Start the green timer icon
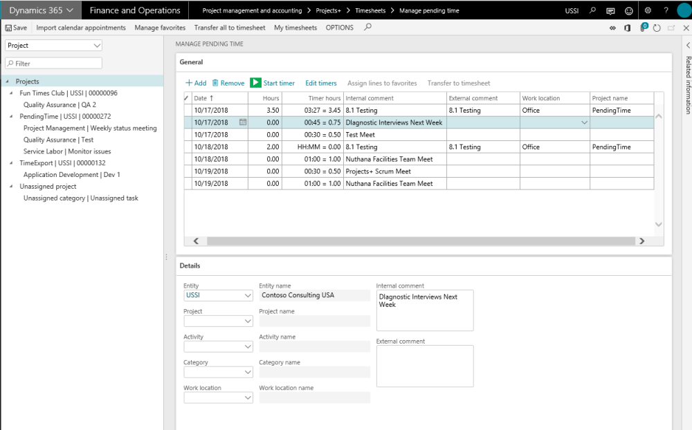692x430 pixels. tap(256, 83)
